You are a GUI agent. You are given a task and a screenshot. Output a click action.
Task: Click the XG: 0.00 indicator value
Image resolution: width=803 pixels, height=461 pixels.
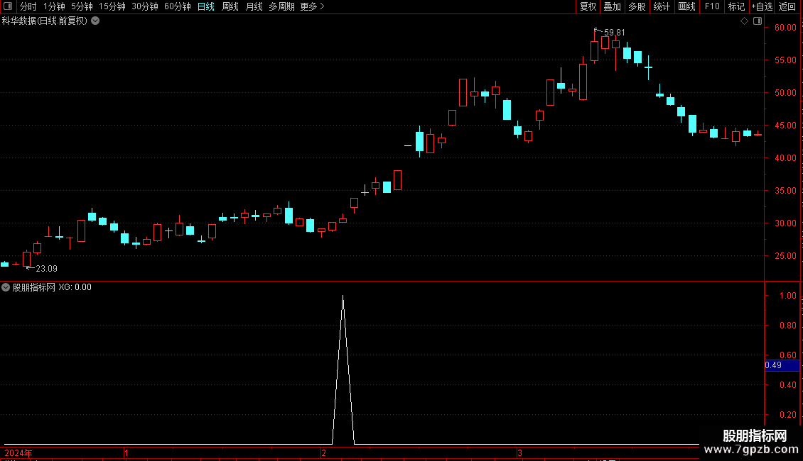tap(75, 287)
